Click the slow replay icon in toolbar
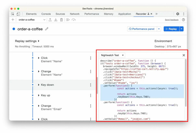This screenshot has width=196, height=133. (x=74, y=20)
